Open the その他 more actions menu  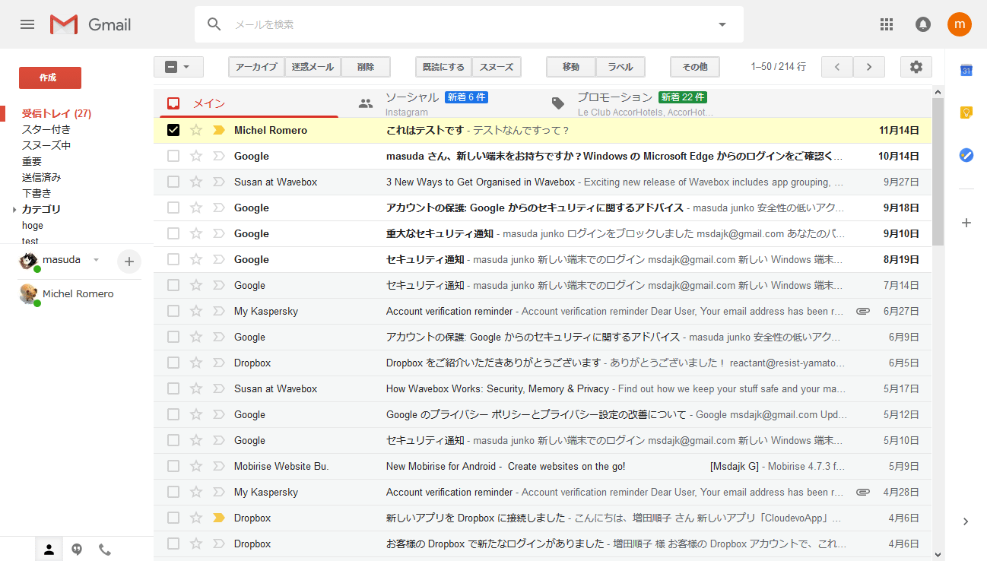695,67
